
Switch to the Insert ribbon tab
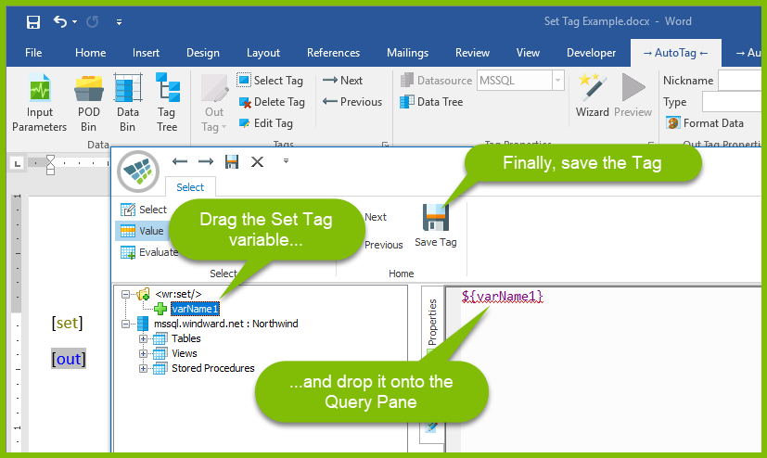point(146,53)
